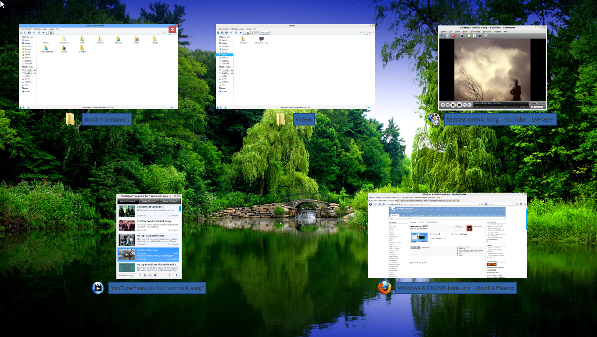Viewport: 597px width, 337px height.
Task: Go to previous YouTube results page arrow
Action: 170,275
